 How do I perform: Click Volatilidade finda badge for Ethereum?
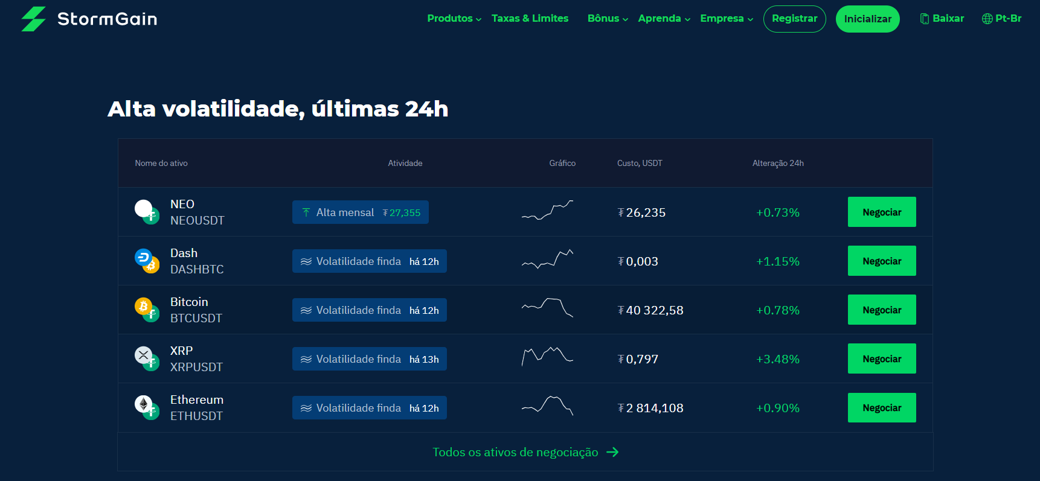[x=370, y=408]
